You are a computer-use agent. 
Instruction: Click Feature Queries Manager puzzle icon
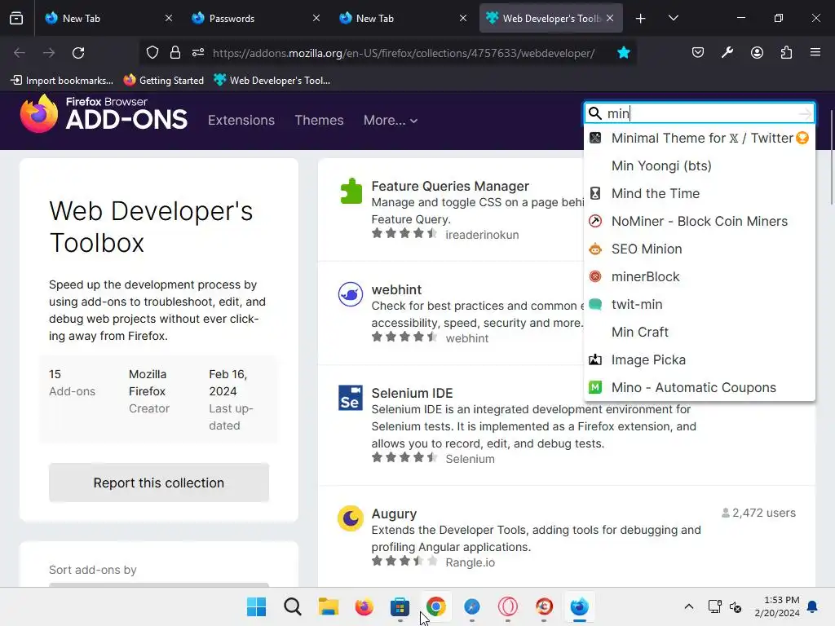coord(351,191)
